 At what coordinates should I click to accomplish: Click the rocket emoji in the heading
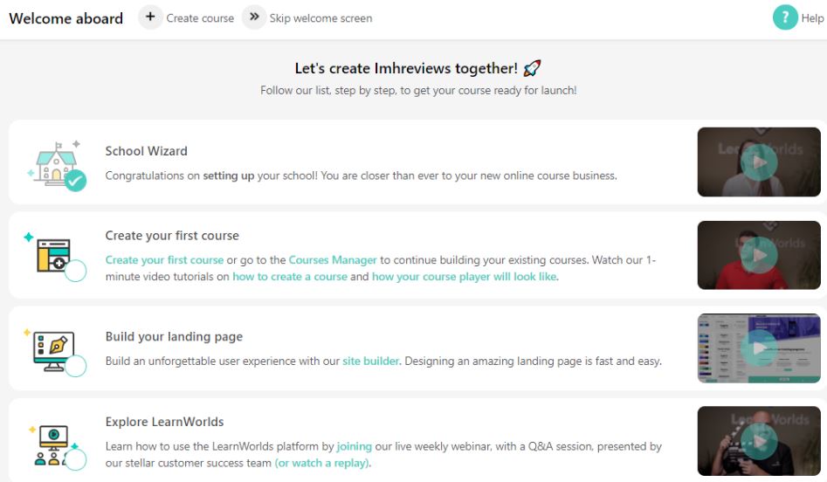pyautogui.click(x=532, y=68)
